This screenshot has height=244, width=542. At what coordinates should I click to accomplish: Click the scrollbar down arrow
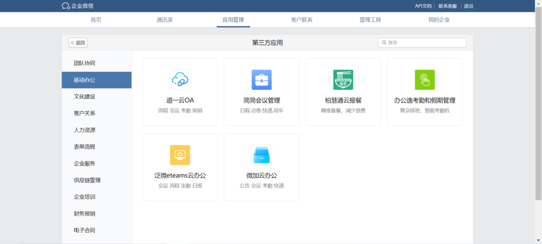(x=538, y=241)
